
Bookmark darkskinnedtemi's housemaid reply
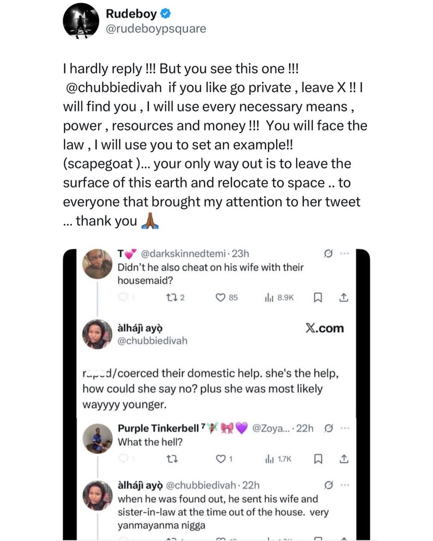tap(318, 298)
